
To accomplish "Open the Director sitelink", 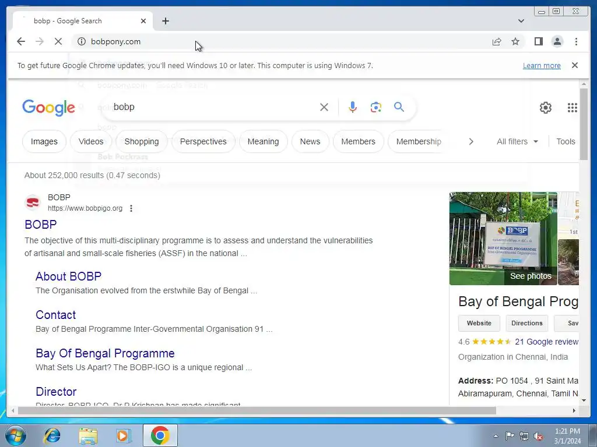I will [56, 392].
